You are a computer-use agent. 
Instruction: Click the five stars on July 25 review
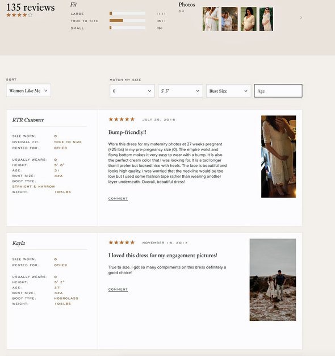click(x=122, y=119)
